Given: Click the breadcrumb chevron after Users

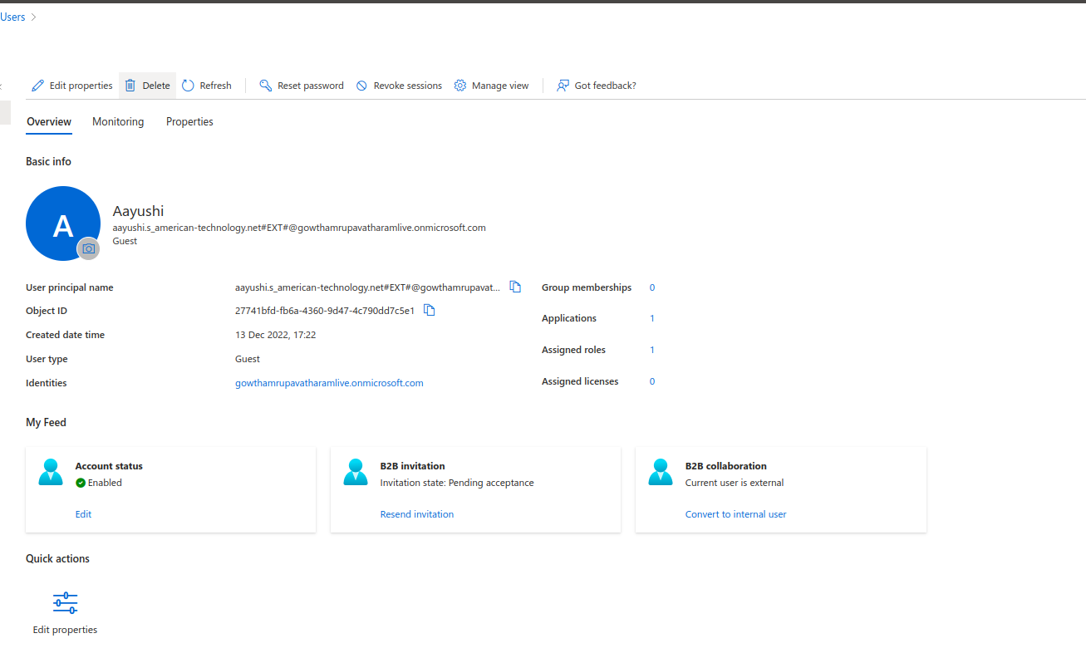Looking at the screenshot, I should pos(33,17).
